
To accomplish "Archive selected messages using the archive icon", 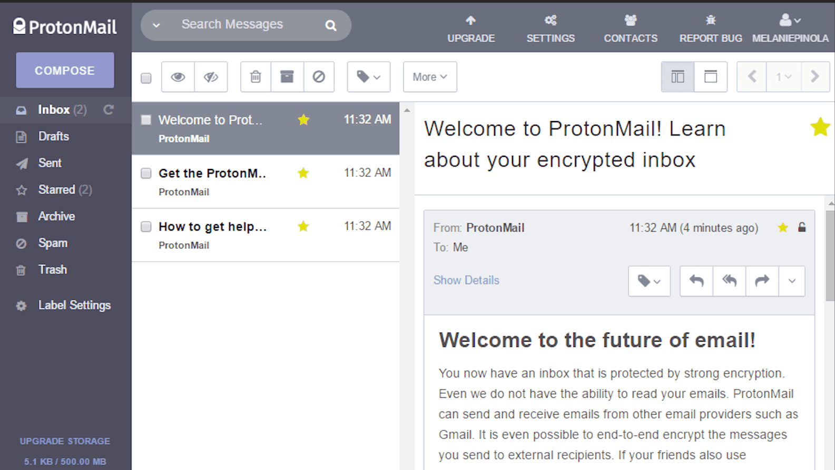I will (287, 77).
